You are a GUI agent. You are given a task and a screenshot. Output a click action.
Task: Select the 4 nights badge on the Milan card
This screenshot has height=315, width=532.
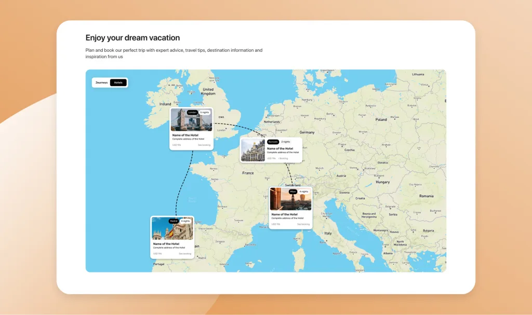[304, 191]
